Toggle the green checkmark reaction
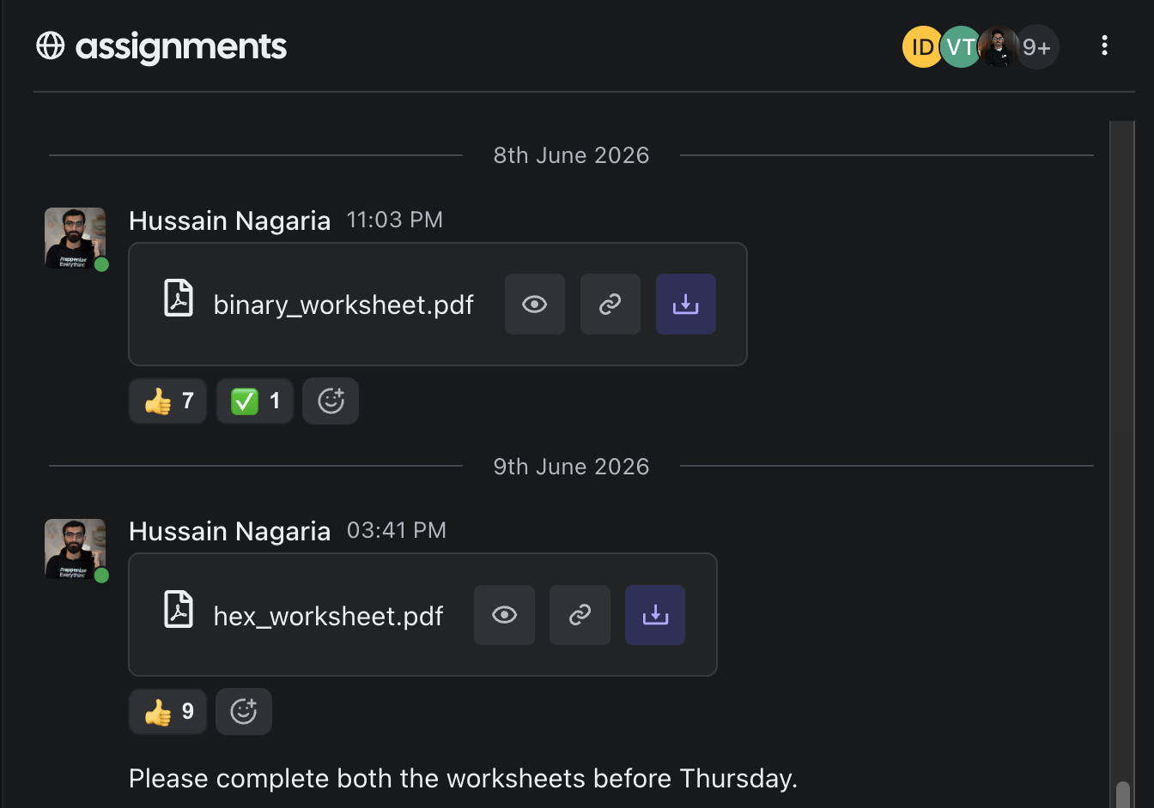The height and width of the screenshot is (808, 1154). [x=255, y=401]
